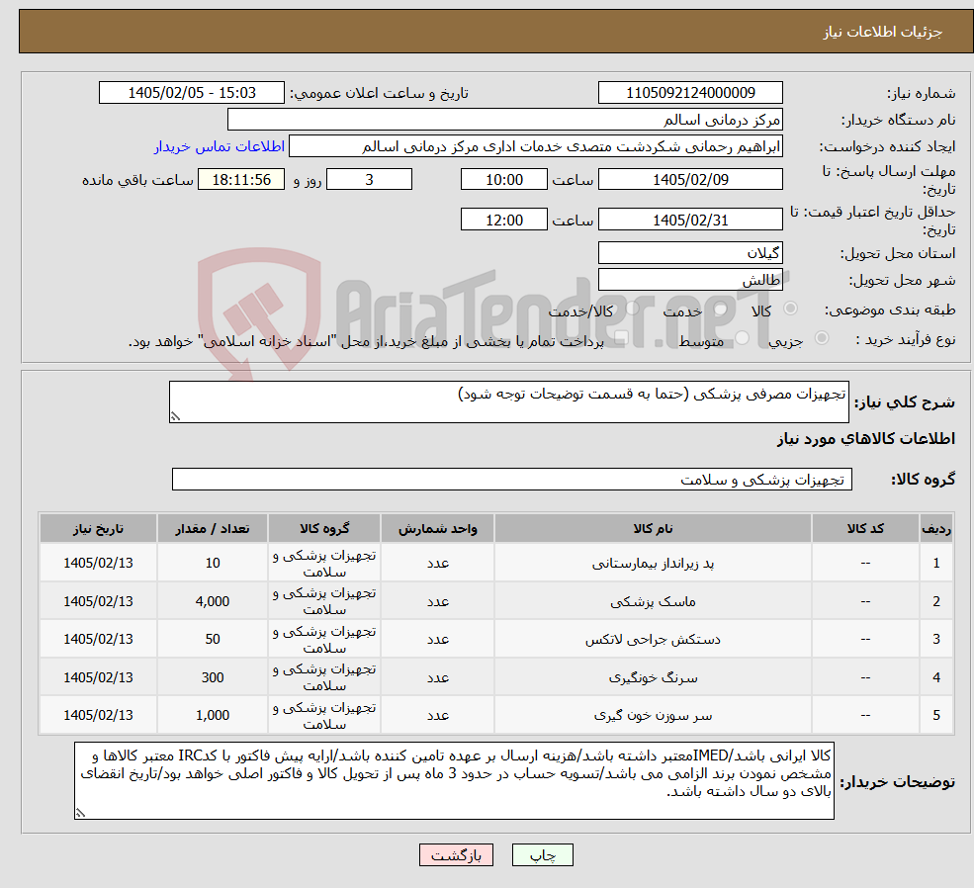Click the واحد شمارش column header
This screenshot has width=974, height=888.
[437, 528]
